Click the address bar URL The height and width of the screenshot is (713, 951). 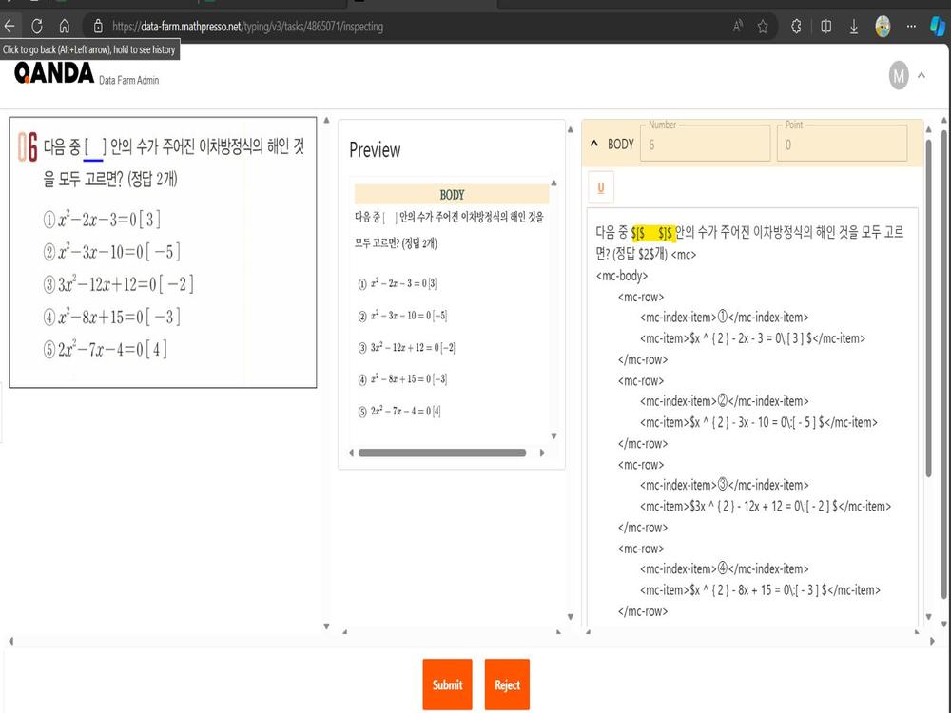tap(247, 26)
